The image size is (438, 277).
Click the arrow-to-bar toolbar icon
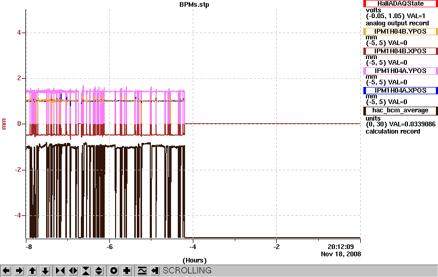coord(155,271)
